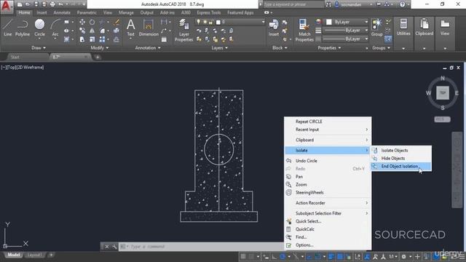This screenshot has width=466, height=262.
Task: Expand the Modify panel dropdown
Action: (x=100, y=48)
